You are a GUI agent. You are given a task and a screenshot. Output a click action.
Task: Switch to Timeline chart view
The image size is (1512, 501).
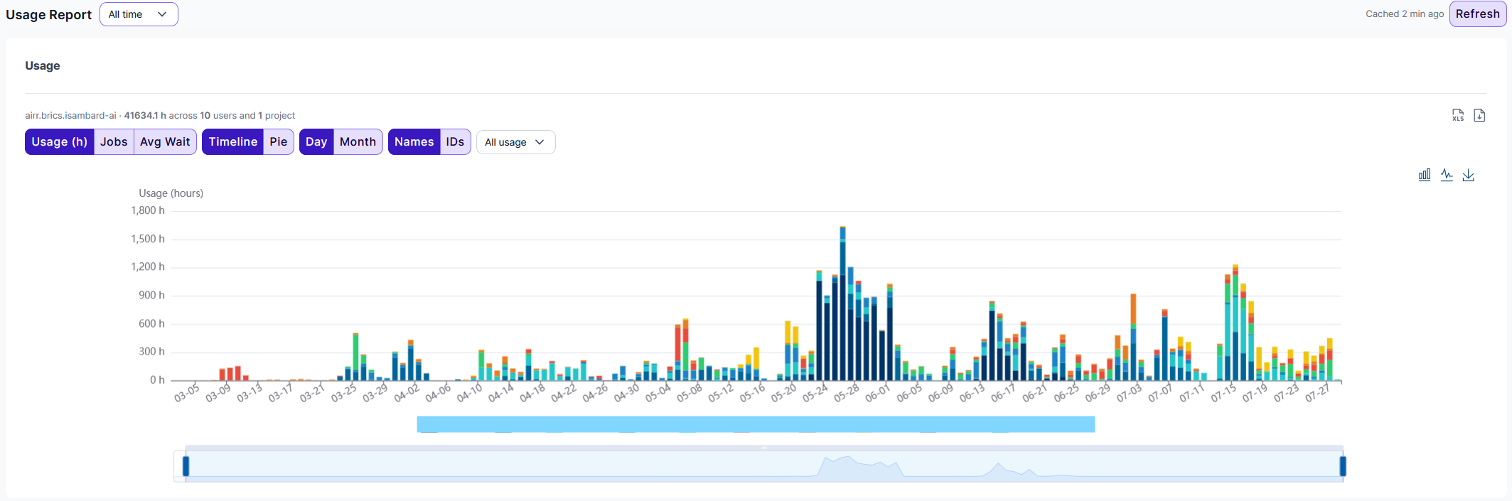(x=233, y=142)
